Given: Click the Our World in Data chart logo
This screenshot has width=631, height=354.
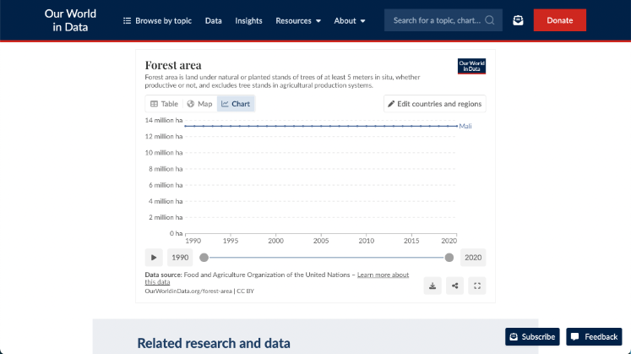Looking at the screenshot, I should coord(471,66).
